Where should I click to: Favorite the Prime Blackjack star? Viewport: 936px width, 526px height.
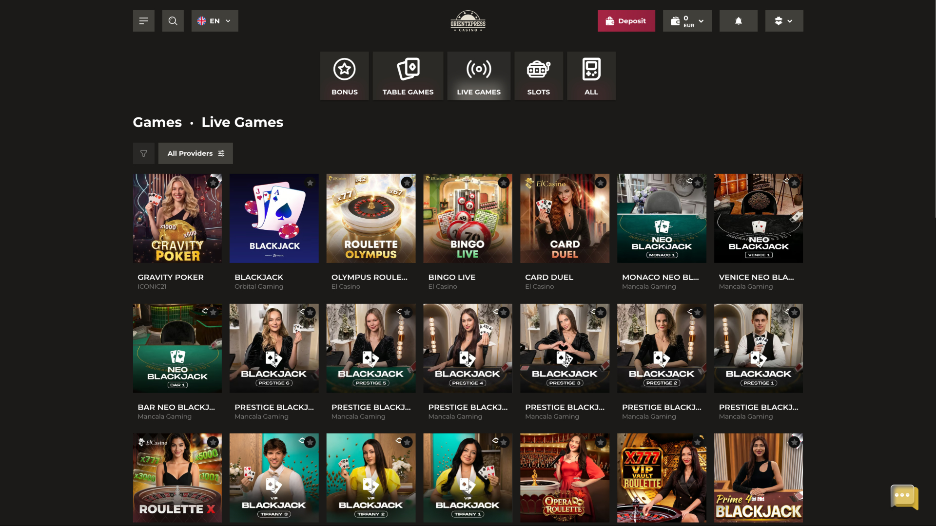coord(794,442)
